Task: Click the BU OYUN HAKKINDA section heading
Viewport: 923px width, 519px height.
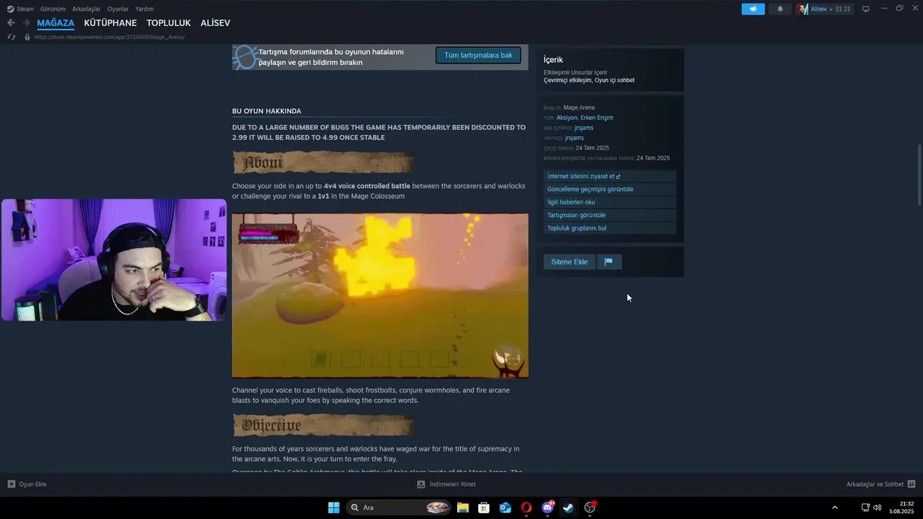Action: coord(267,111)
